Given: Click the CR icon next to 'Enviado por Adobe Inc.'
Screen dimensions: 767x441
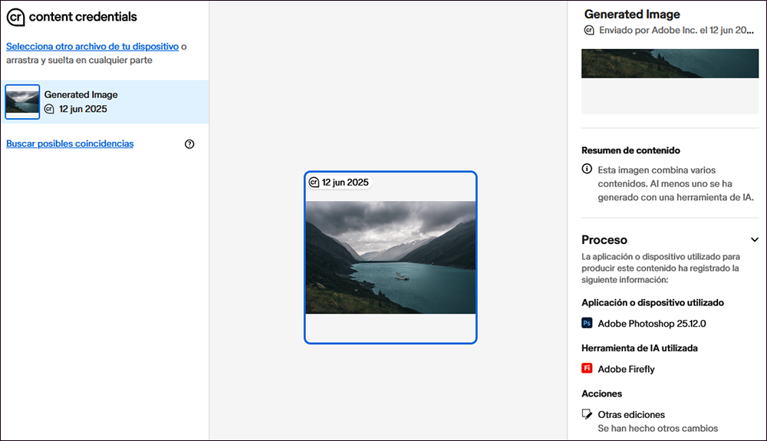Looking at the screenshot, I should click(589, 31).
